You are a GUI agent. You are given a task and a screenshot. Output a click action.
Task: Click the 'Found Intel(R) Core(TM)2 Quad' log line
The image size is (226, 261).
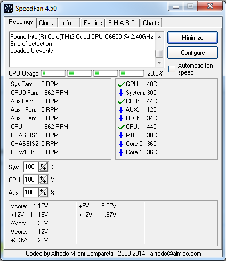(x=82, y=37)
